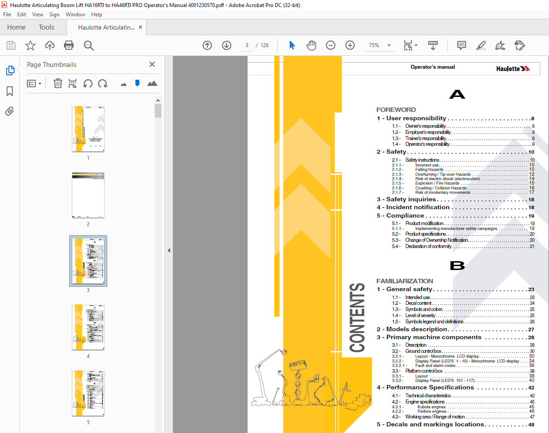Open '5 - Compliance' contents entry
Image resolution: width=549 pixels, height=433 pixels.
click(x=456, y=215)
